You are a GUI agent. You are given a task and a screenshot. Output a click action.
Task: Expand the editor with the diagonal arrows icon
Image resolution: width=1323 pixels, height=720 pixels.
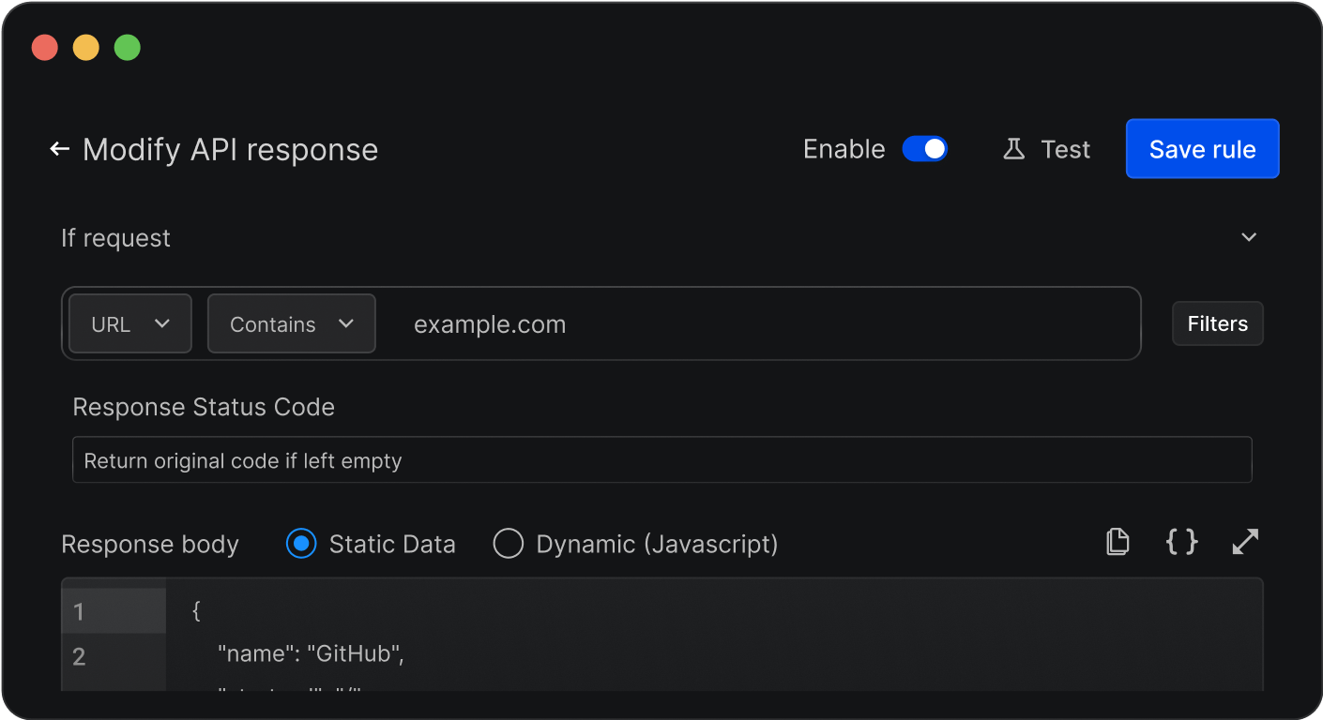[1245, 542]
